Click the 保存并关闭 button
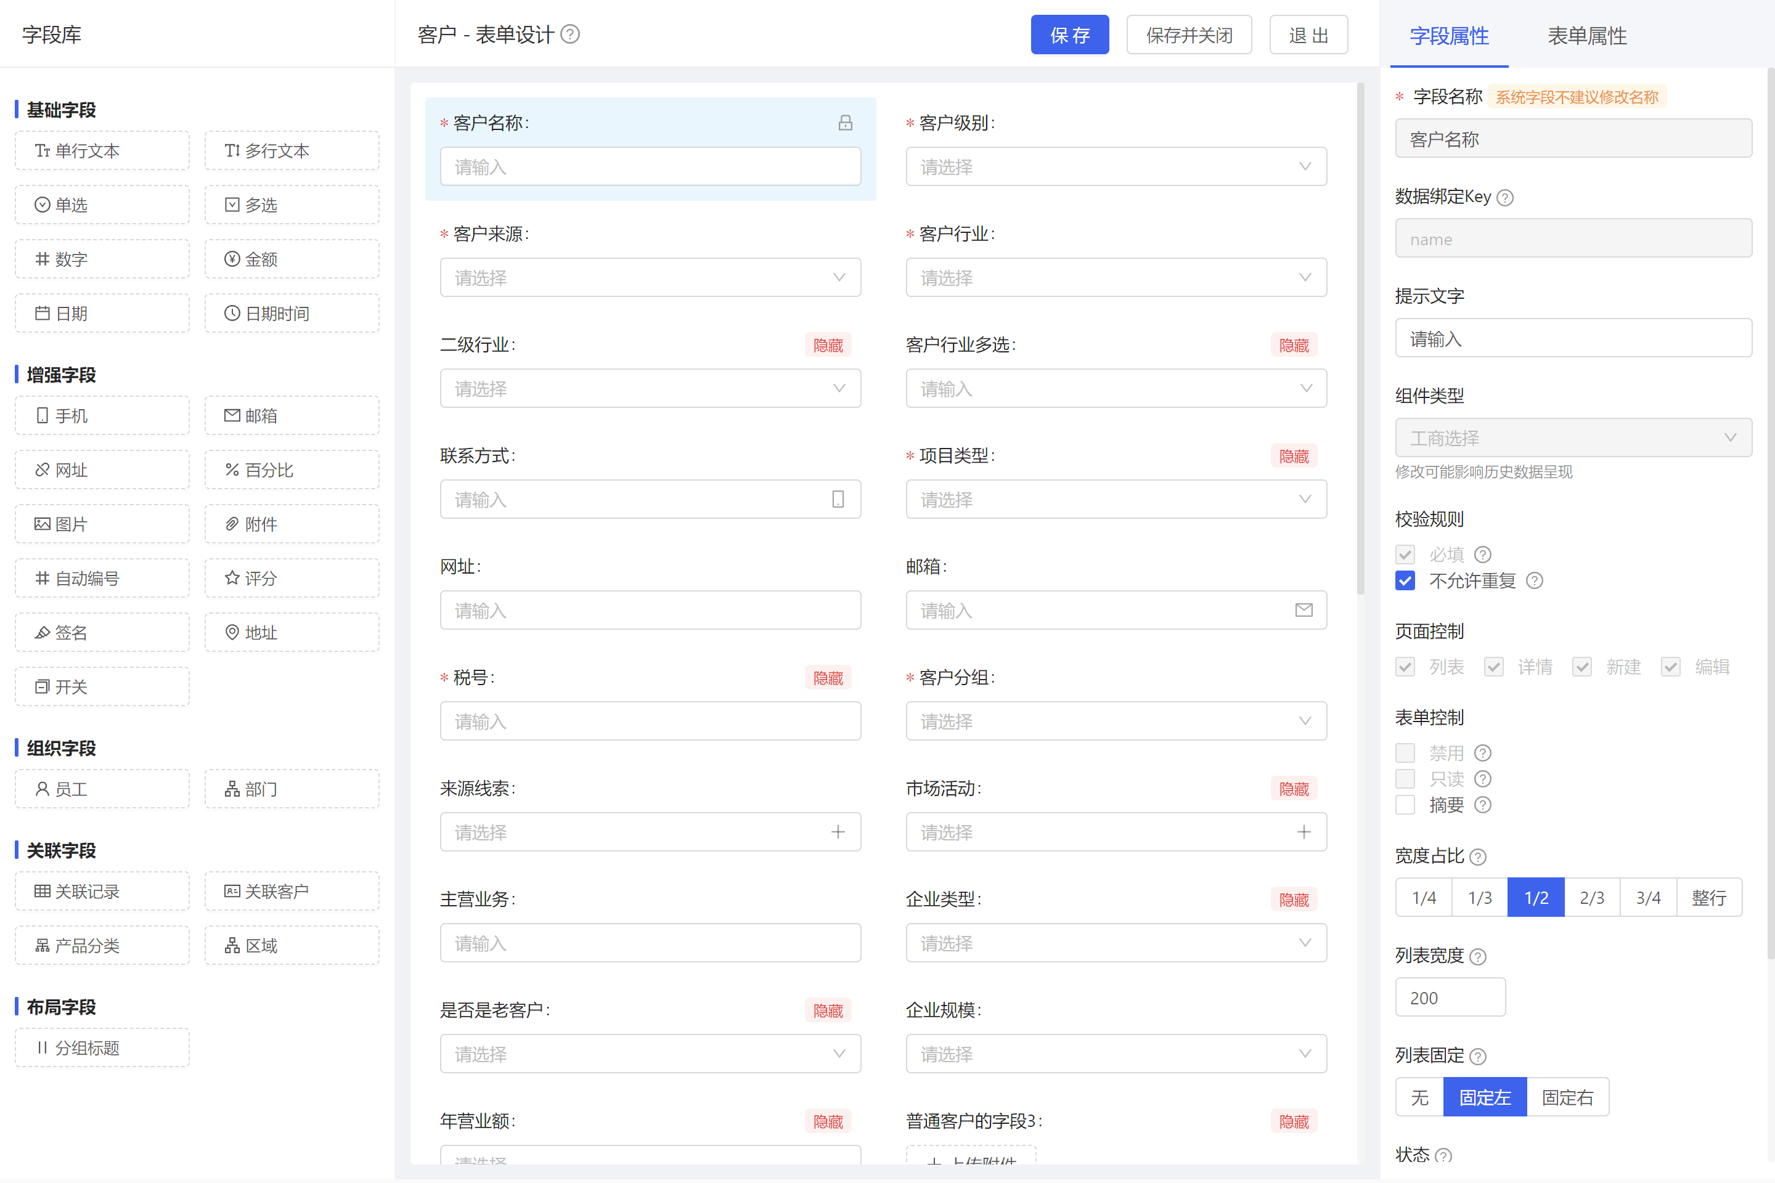This screenshot has height=1183, width=1775. point(1189,36)
